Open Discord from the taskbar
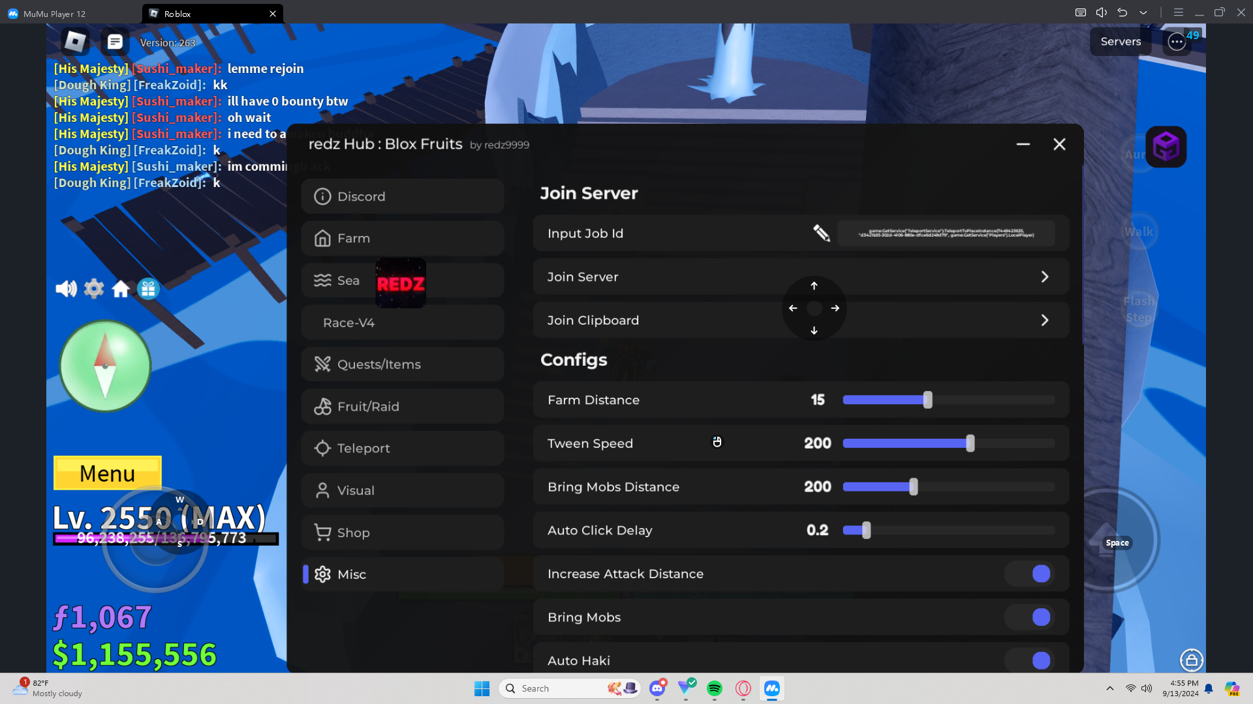The width and height of the screenshot is (1253, 704). coord(657,688)
